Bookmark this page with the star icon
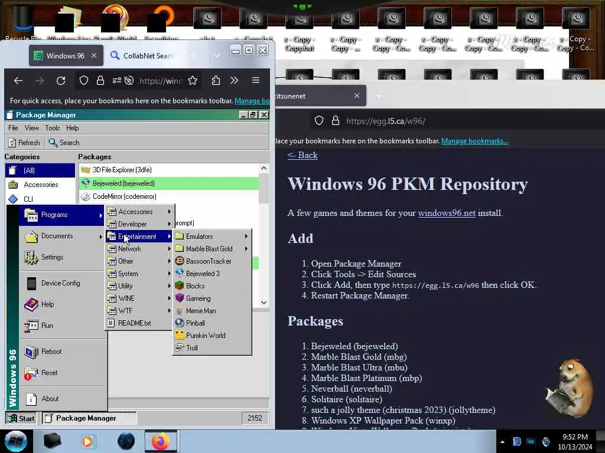The height and width of the screenshot is (453, 605). (193, 80)
